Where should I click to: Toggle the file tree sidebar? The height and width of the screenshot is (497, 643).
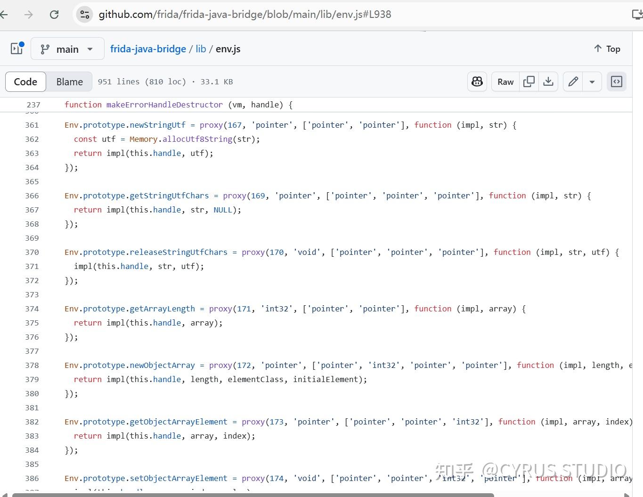click(x=16, y=48)
